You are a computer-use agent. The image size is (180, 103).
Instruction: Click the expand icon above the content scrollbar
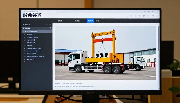tap(158, 24)
